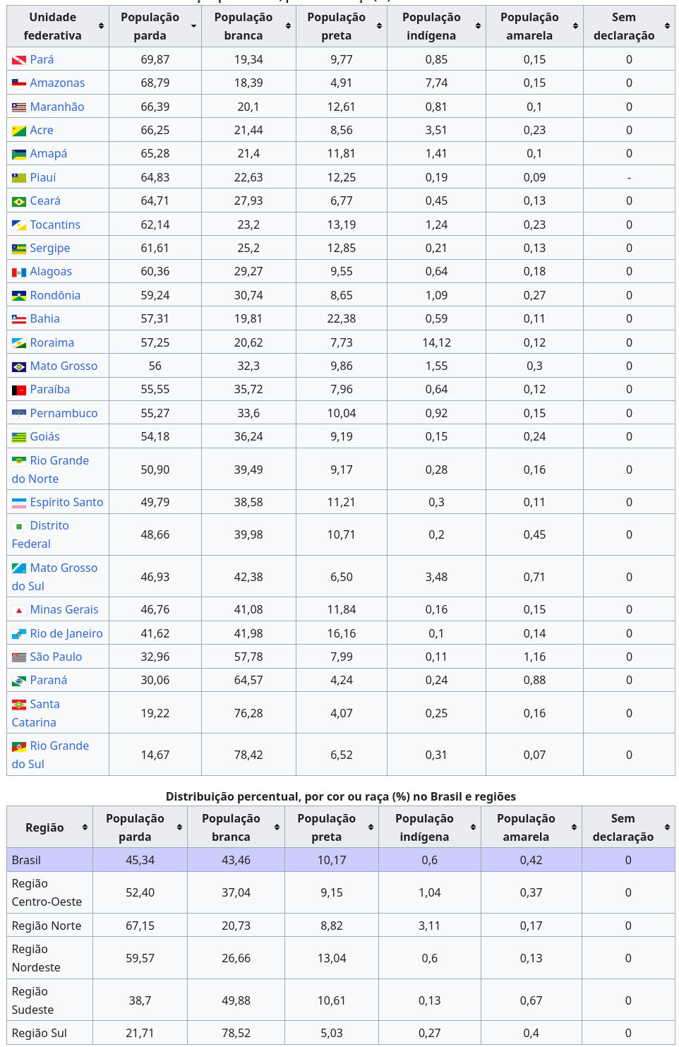Click the Região Sudeste row label
Image resolution: width=679 pixels, height=1047 pixels.
[32, 1001]
